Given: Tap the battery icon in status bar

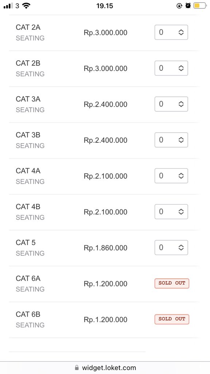Looking at the screenshot, I should click(200, 6).
